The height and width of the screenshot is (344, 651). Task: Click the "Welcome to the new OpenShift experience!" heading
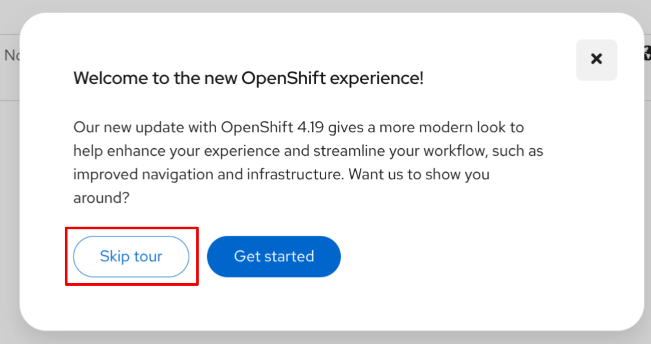248,78
